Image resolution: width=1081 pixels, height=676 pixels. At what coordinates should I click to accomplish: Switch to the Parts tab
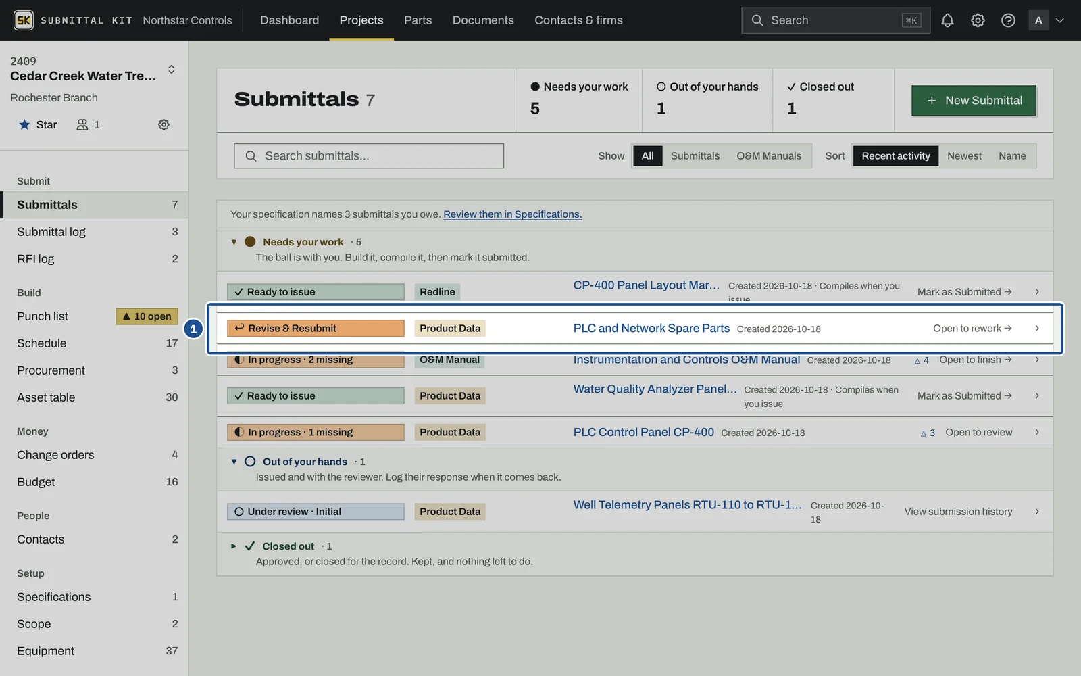418,20
